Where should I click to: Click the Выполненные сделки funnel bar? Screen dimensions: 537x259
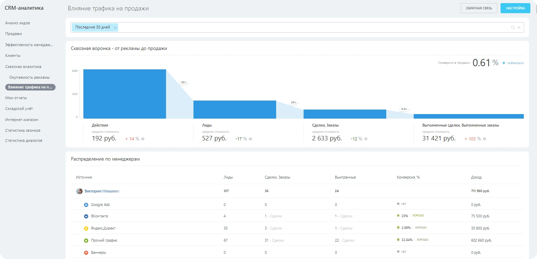469,116
